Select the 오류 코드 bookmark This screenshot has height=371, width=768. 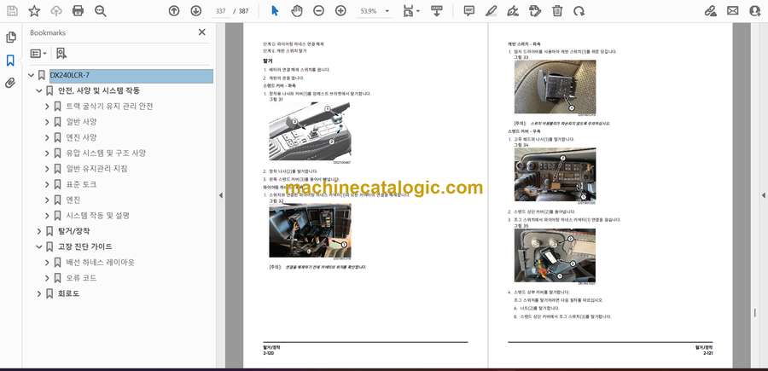coord(81,278)
